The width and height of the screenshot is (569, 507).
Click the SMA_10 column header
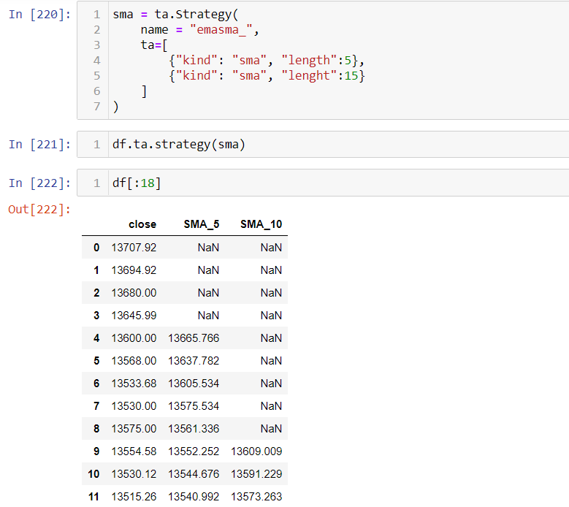coord(261,224)
